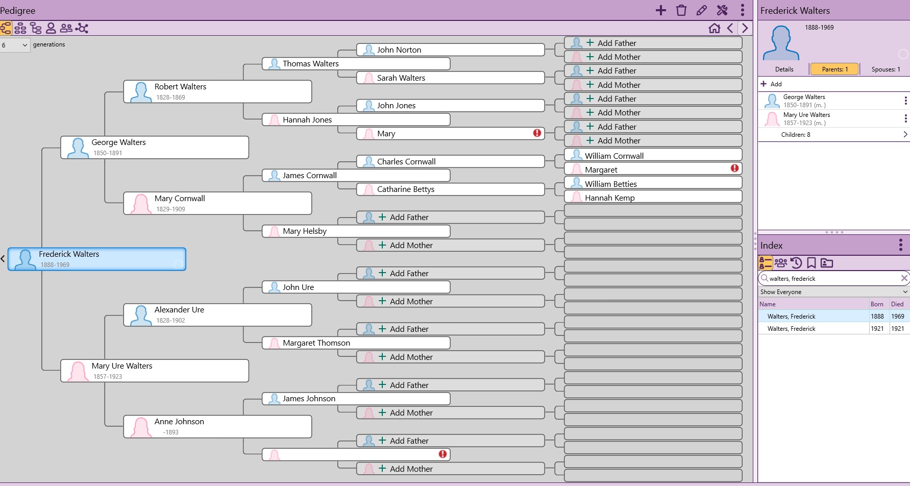Open the folder-with-person icon in Index toolbar
This screenshot has height=486, width=910.
(x=827, y=263)
